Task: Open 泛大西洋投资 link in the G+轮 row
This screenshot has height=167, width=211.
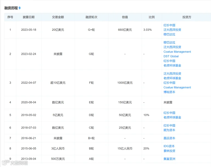Action: point(172,30)
